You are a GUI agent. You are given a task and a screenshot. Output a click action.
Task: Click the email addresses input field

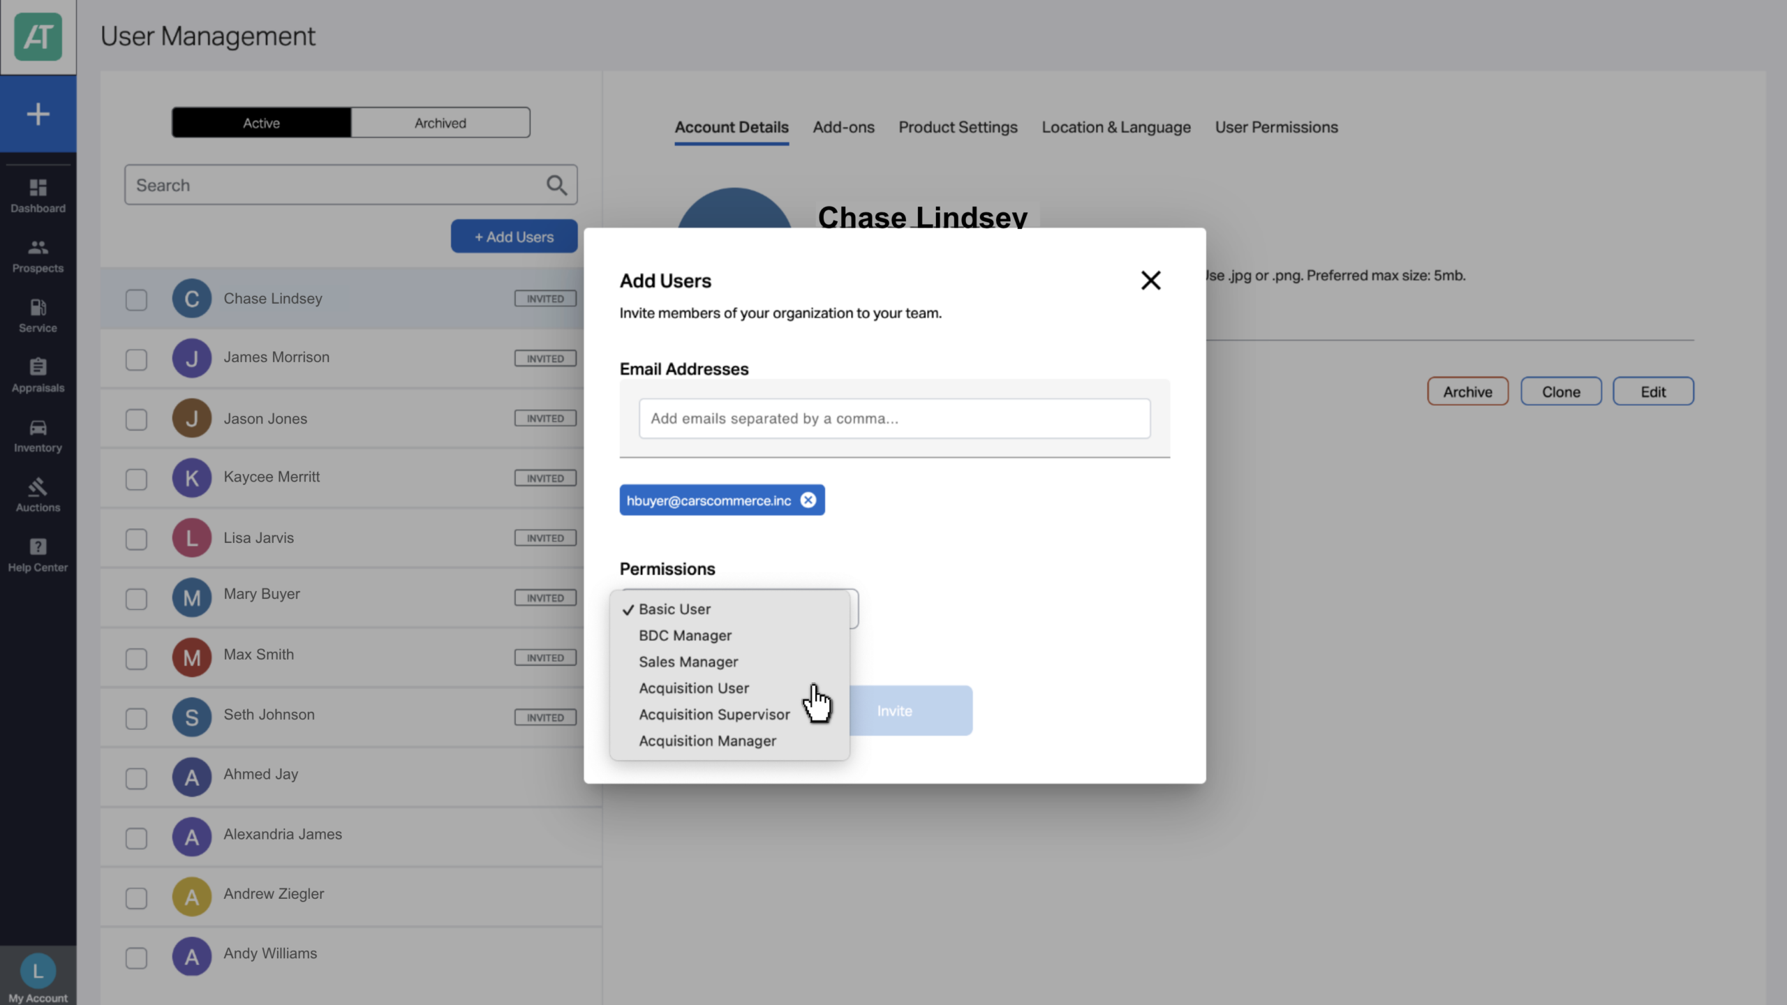coord(894,419)
